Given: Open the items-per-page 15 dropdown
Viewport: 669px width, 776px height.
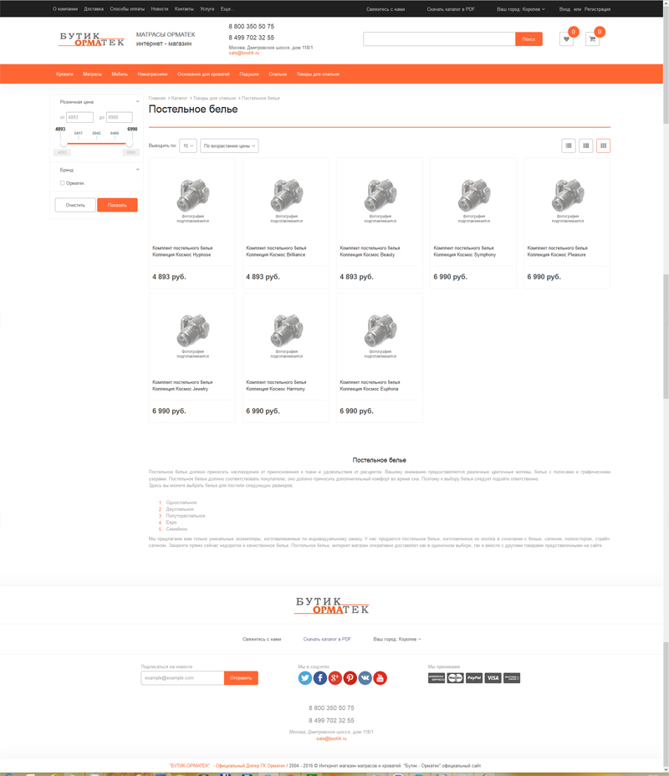Looking at the screenshot, I should tap(188, 145).
